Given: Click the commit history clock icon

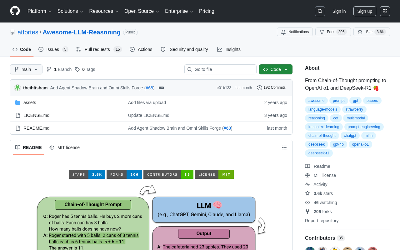Looking at the screenshot, I should [x=260, y=88].
